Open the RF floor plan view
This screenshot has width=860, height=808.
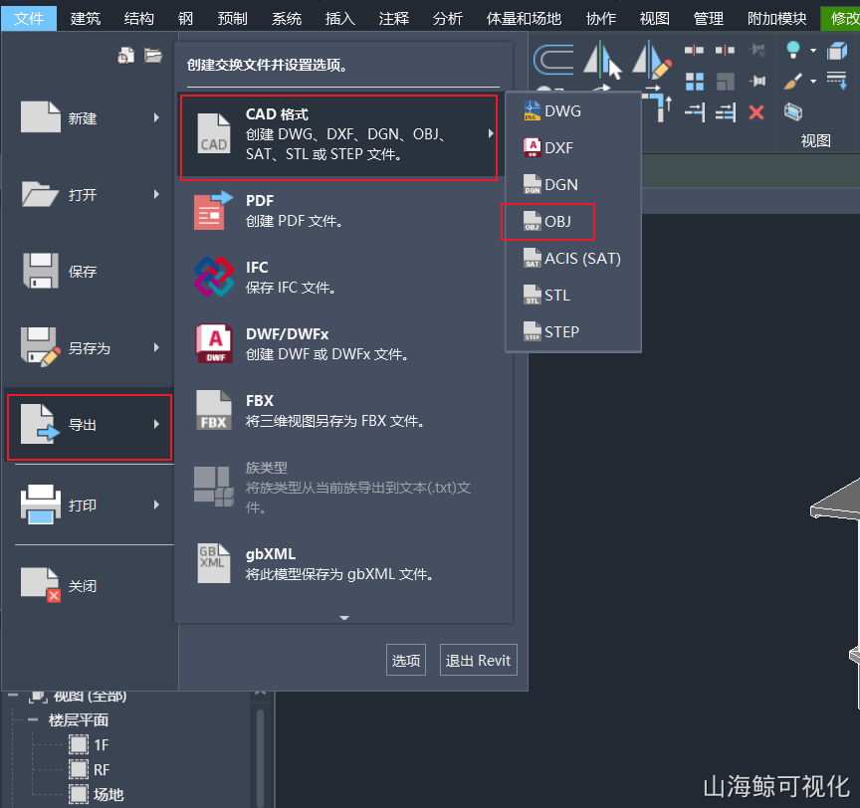pyautogui.click(x=90, y=769)
